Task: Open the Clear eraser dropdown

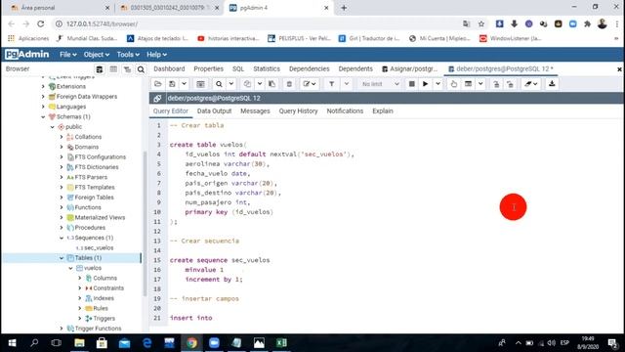Action: pyautogui.click(x=531, y=84)
